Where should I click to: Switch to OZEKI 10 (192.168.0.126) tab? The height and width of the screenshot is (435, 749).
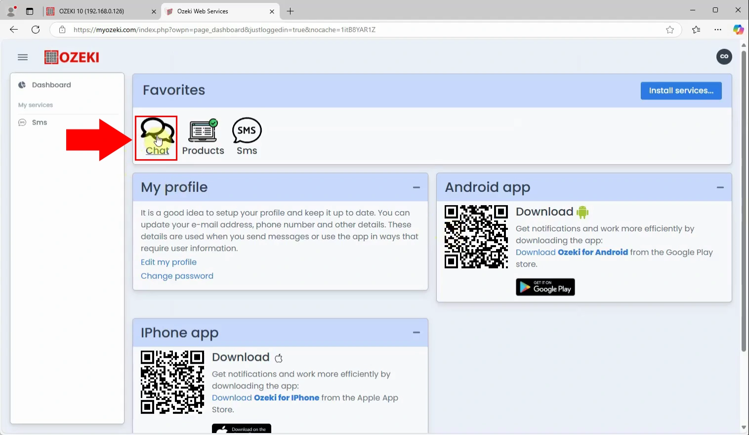pyautogui.click(x=101, y=11)
